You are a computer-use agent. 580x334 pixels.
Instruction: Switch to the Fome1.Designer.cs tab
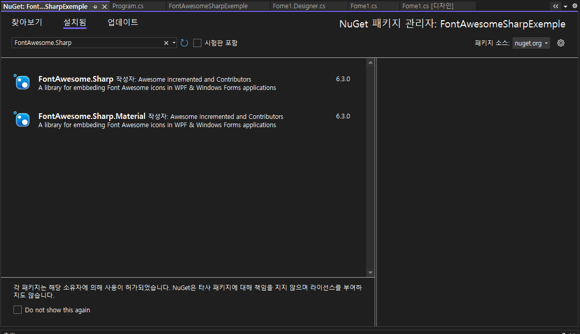(x=299, y=6)
